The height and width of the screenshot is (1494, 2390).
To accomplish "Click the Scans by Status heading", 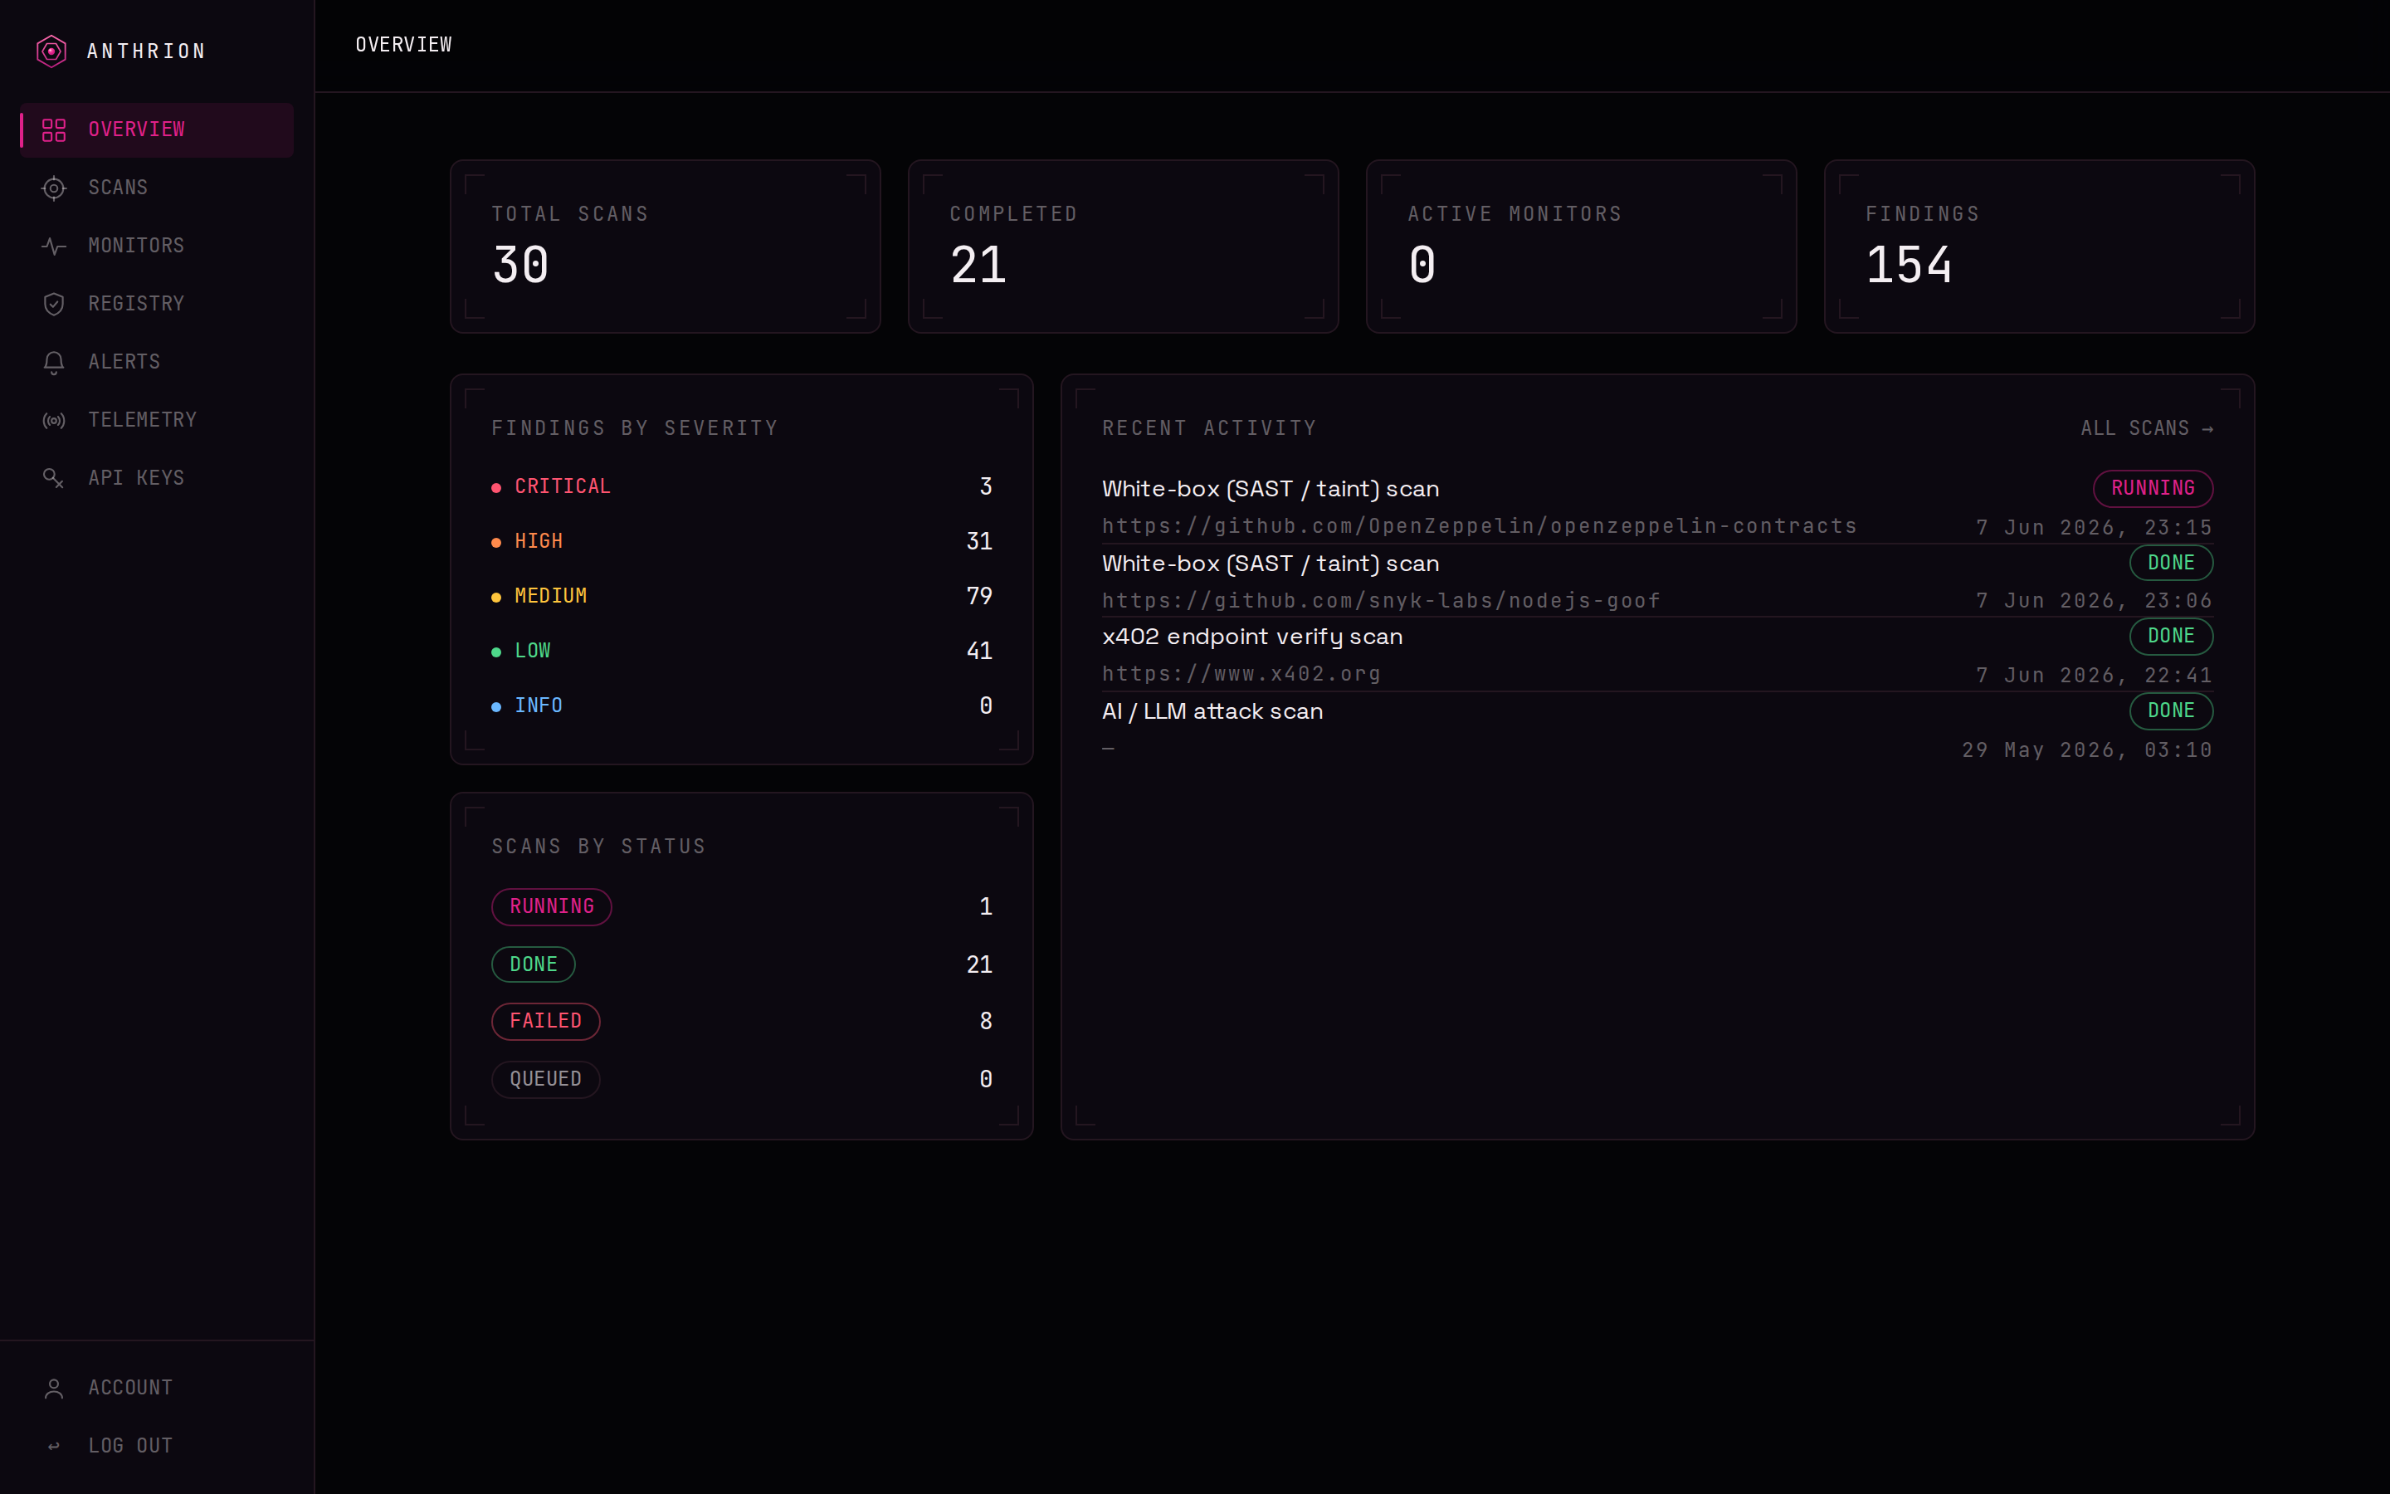I will click(x=598, y=847).
